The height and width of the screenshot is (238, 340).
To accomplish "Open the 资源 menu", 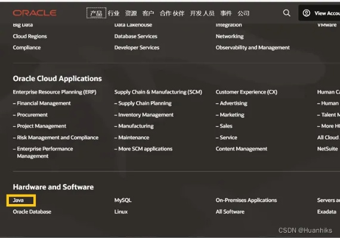I will (x=131, y=13).
